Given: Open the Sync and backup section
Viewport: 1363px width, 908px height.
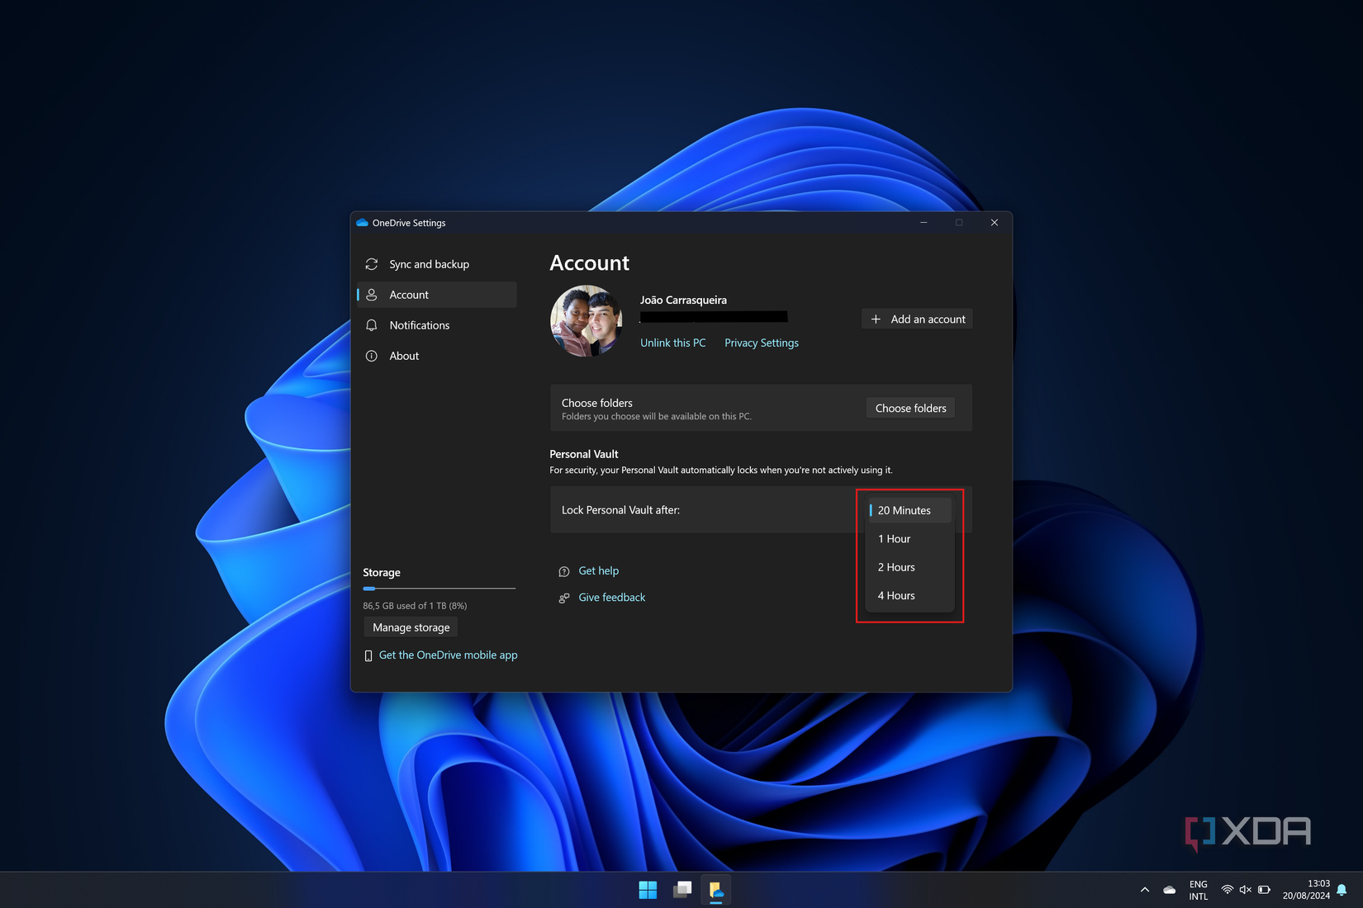Looking at the screenshot, I should pyautogui.click(x=429, y=263).
